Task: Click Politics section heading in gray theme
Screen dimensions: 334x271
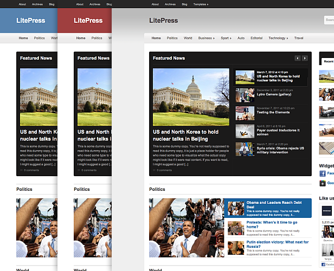Action: point(157,189)
